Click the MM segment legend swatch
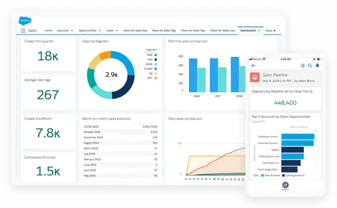This screenshot has width=337, height=208. 155,60
